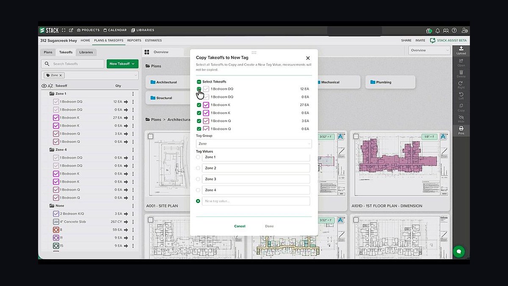
Task: Uncheck dialog checkbox for 1 Bedroom K 27 EA
Action: pos(199,105)
